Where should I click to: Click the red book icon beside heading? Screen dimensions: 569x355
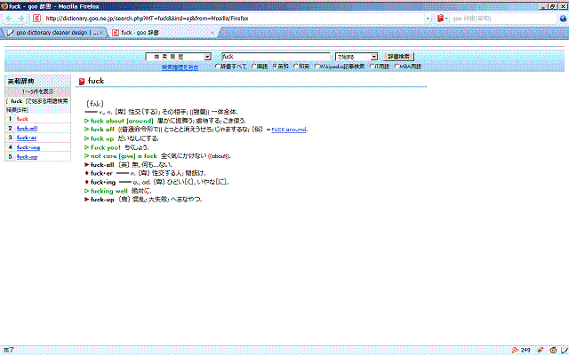[82, 81]
